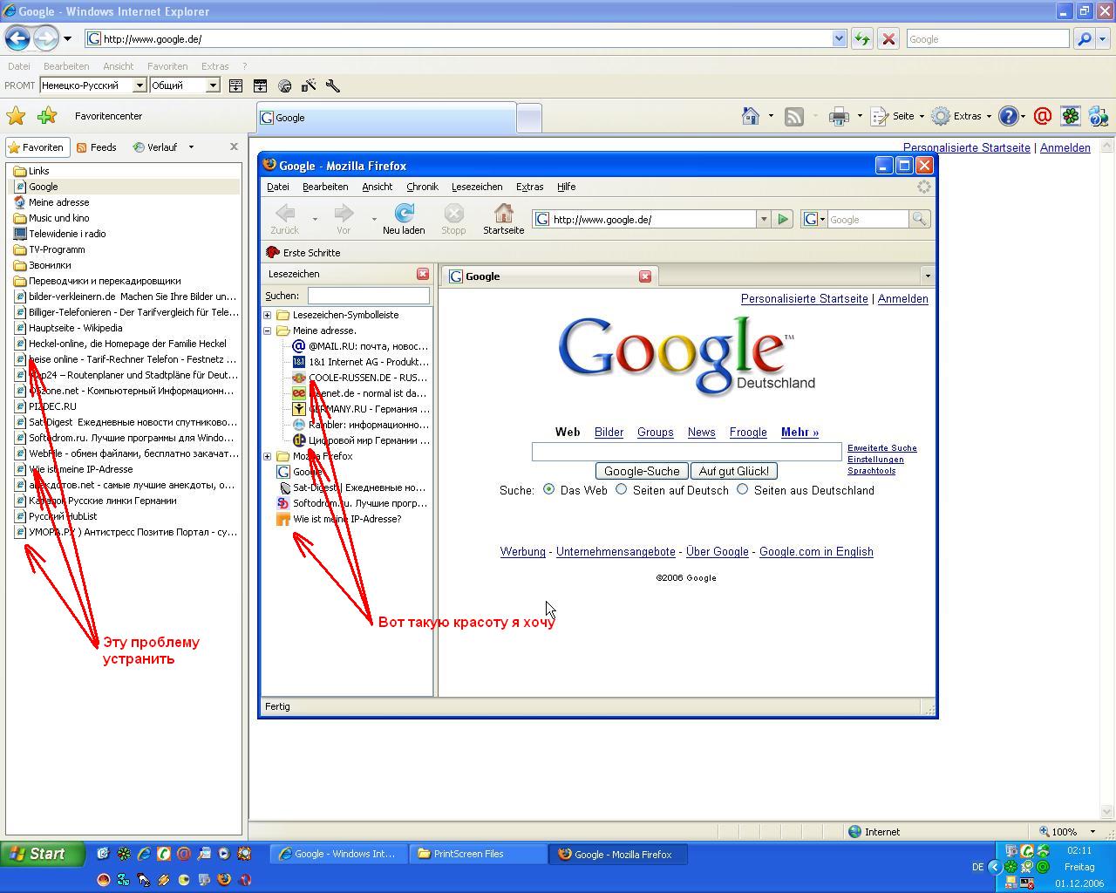Screen dimensions: 1116x893
Task: Close the IE Favorites panel
Action: [234, 147]
